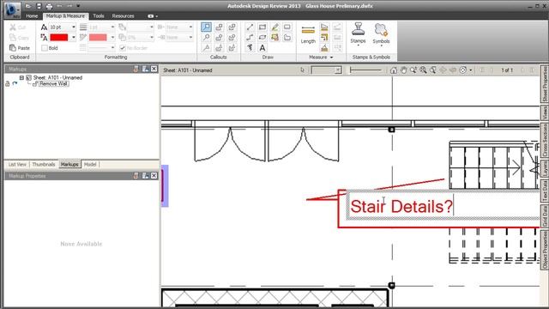Switch to the Markups panel tab
The width and height of the screenshot is (549, 309).
pos(69,164)
